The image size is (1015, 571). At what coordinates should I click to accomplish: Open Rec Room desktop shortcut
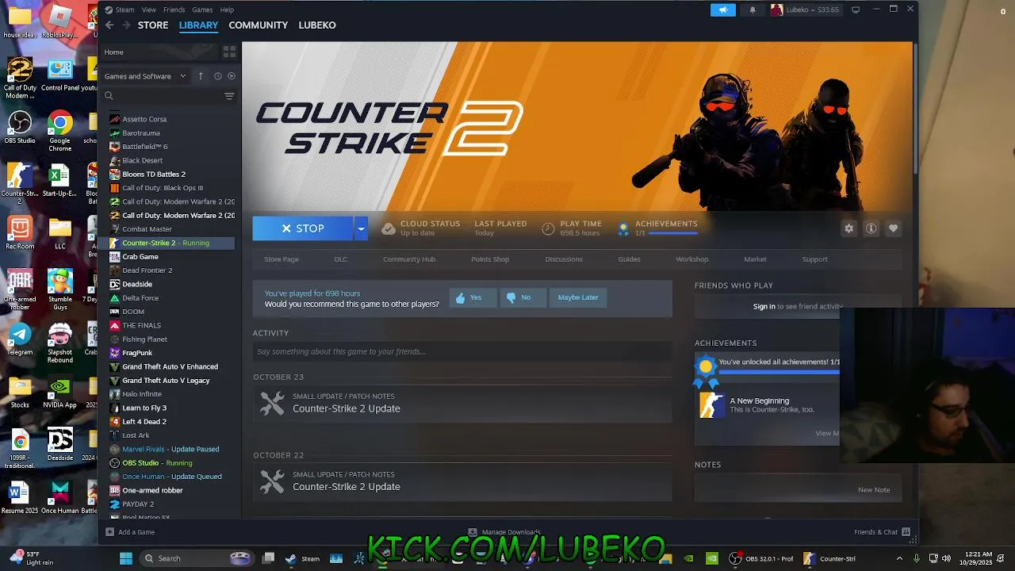coord(20,233)
